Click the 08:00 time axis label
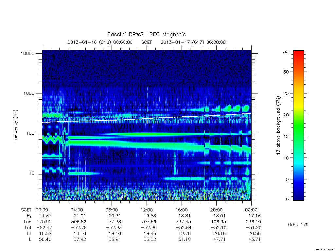The width and height of the screenshot is (335, 251). pos(112,210)
